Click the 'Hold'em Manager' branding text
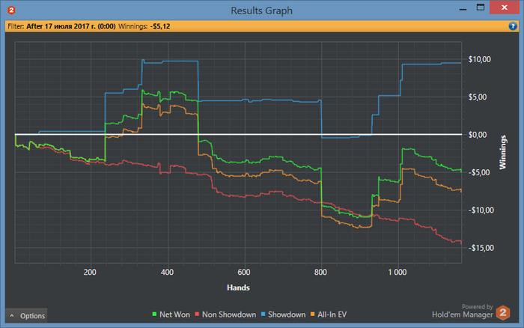 (462, 315)
